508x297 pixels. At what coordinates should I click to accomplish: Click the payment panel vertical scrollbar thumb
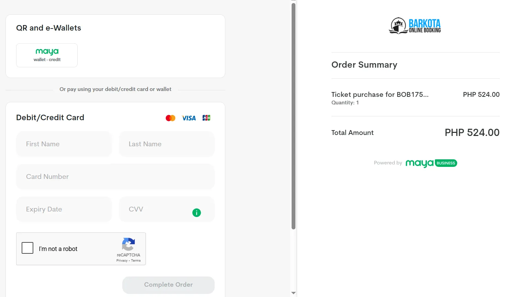293,116
